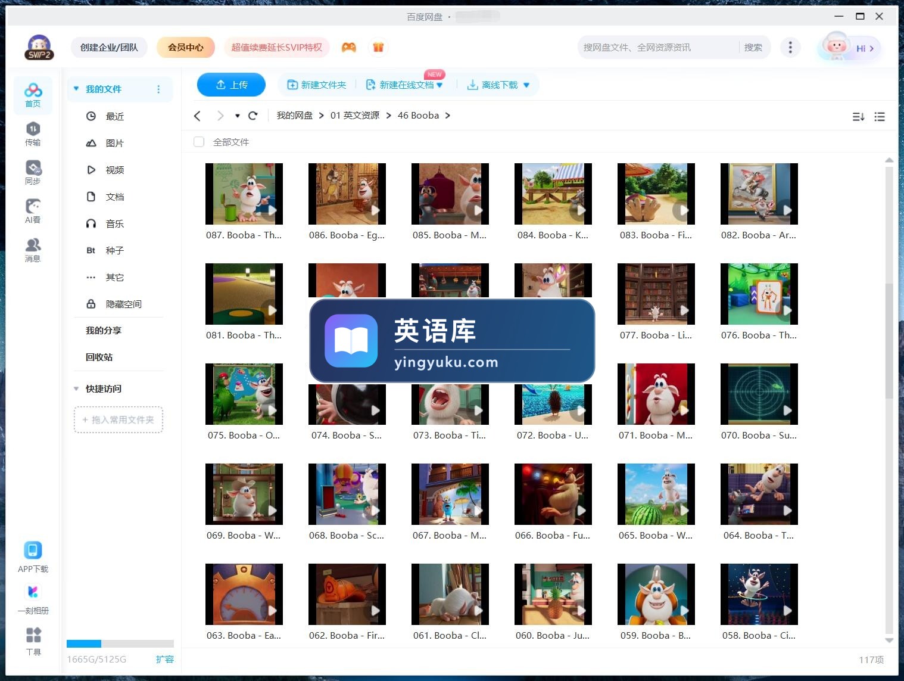Click the refresh folder icon
904x681 pixels.
(253, 116)
